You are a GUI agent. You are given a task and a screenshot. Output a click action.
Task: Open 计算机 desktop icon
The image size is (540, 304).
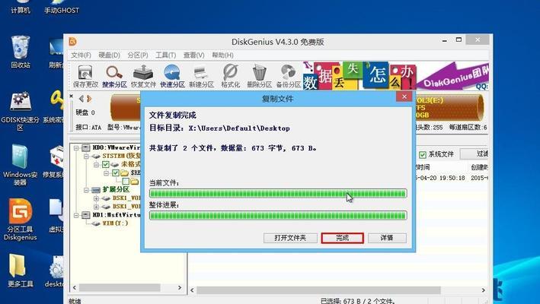pos(21,7)
